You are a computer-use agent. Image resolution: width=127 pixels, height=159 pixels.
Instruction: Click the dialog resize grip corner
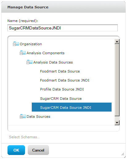(123, 154)
